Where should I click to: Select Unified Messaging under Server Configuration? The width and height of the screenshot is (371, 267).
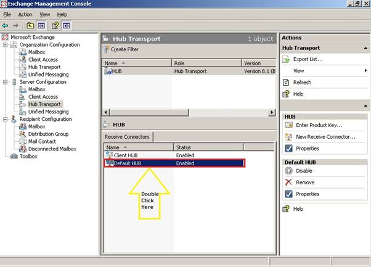click(49, 112)
